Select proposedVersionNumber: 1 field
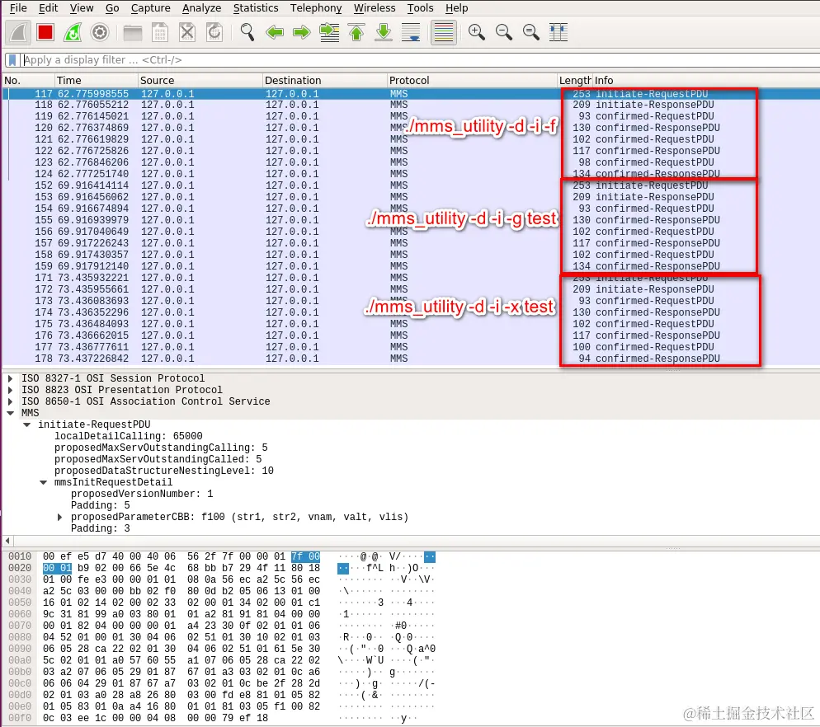This screenshot has height=727, width=820. [142, 494]
